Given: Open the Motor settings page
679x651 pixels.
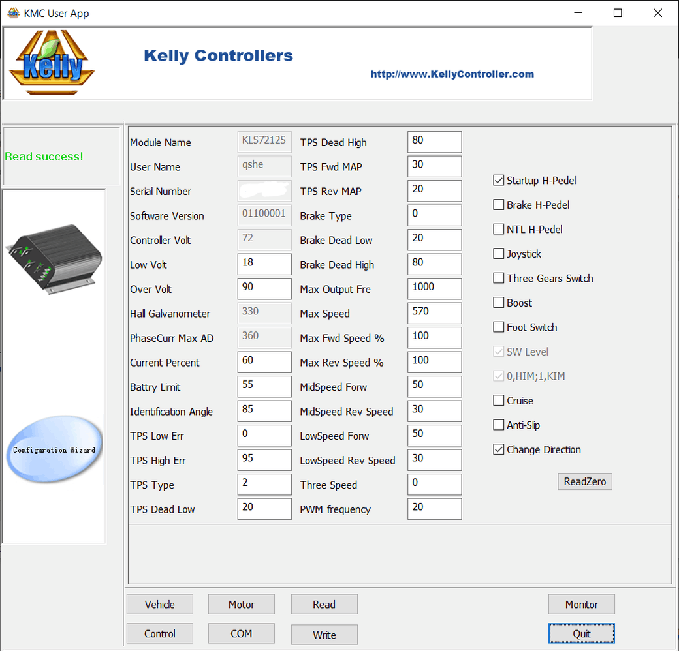Looking at the screenshot, I should [x=241, y=604].
